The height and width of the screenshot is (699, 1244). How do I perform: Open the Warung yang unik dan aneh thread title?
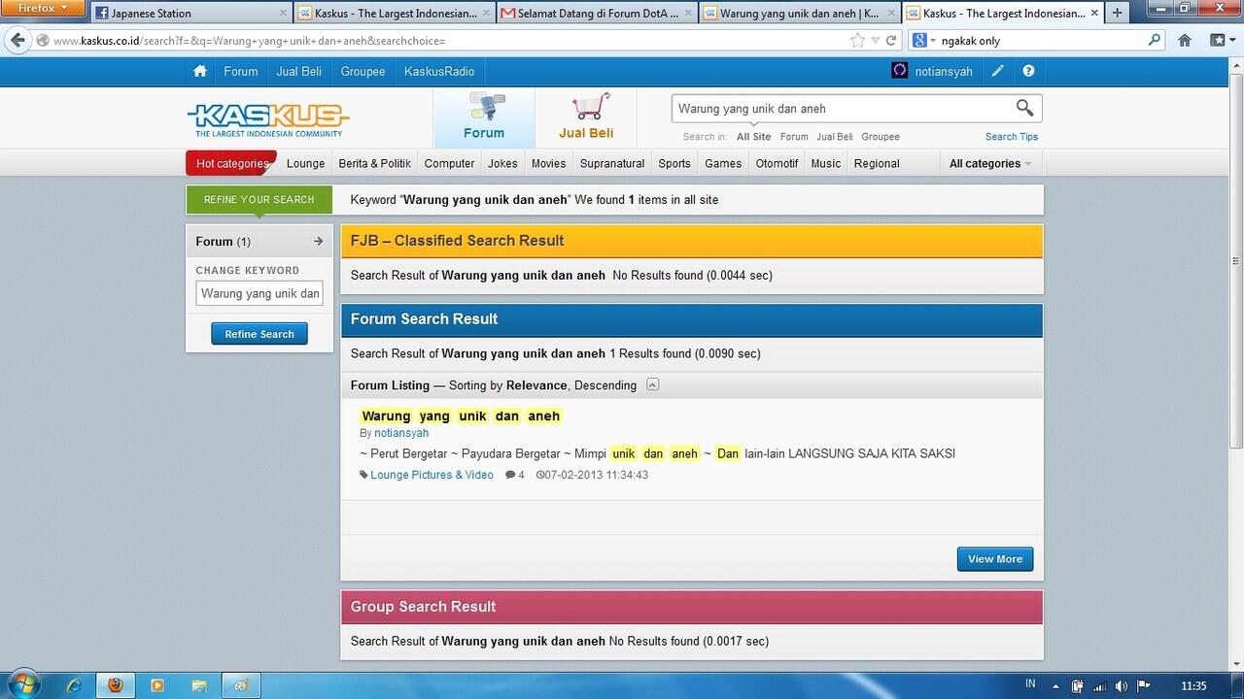point(461,416)
